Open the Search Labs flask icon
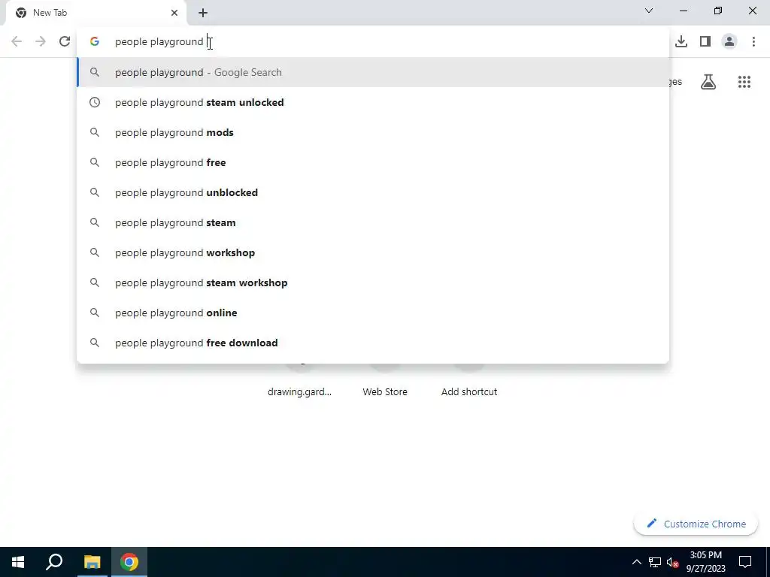This screenshot has height=577, width=770. (x=708, y=82)
